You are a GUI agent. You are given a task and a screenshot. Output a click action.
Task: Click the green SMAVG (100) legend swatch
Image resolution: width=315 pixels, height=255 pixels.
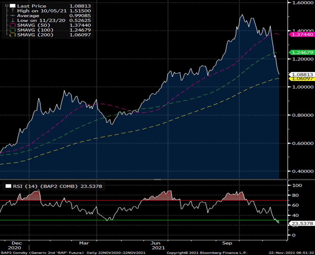[x=13, y=30]
